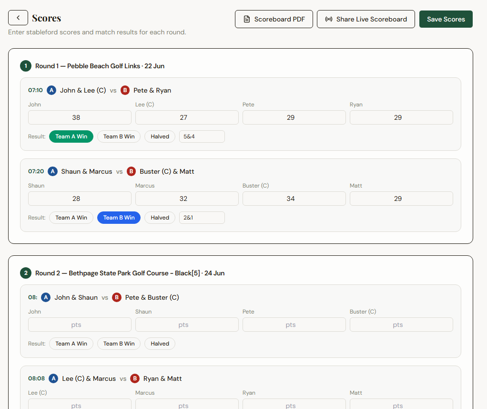This screenshot has width=487, height=409.
Task: Click Share Live Scoreboard button
Action: coord(365,19)
